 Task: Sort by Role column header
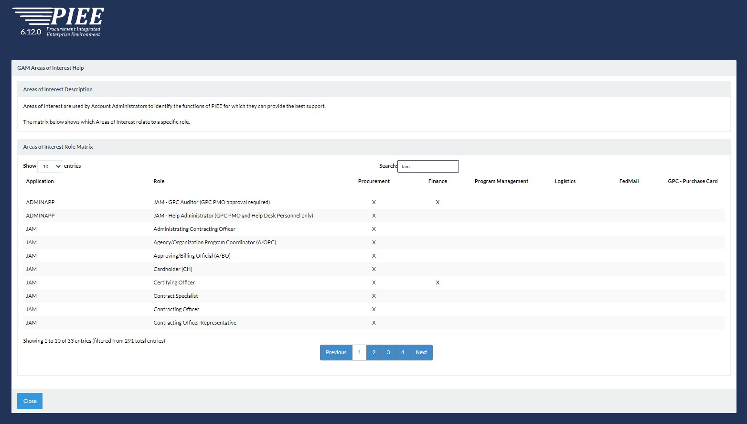pyautogui.click(x=159, y=181)
